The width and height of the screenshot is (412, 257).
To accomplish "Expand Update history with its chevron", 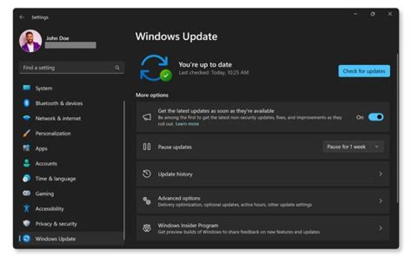I will coord(381,174).
